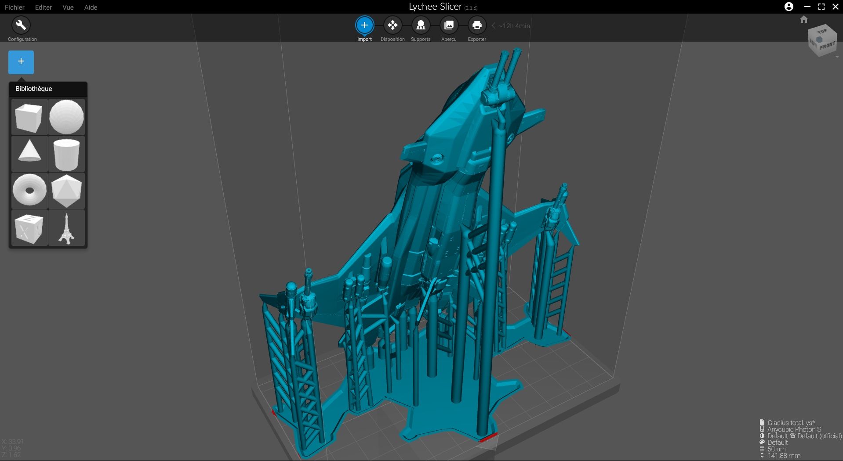Open the Configuration wrench tool
The image size is (843, 461).
click(x=21, y=25)
